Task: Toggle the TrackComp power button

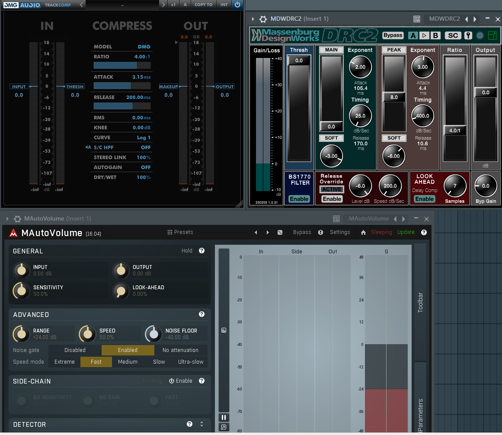Action: click(237, 4)
